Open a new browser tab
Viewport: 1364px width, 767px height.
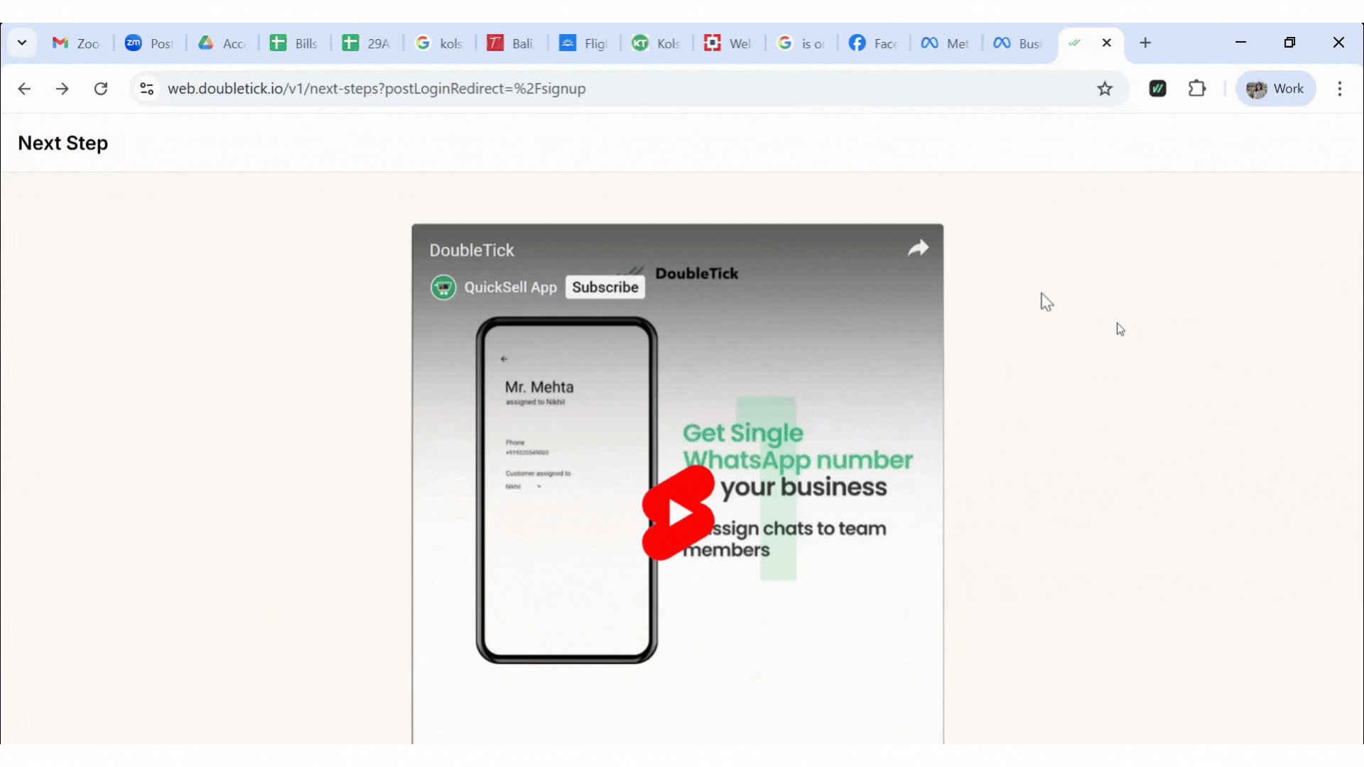(x=1144, y=43)
